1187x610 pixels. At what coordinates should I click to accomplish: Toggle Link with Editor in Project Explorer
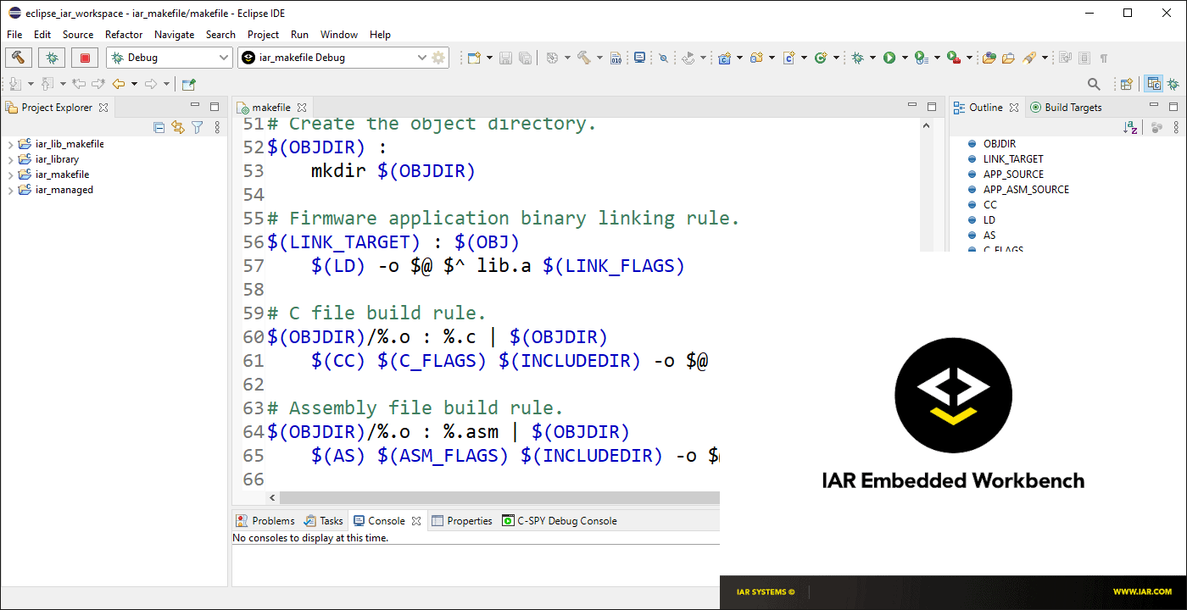click(177, 127)
